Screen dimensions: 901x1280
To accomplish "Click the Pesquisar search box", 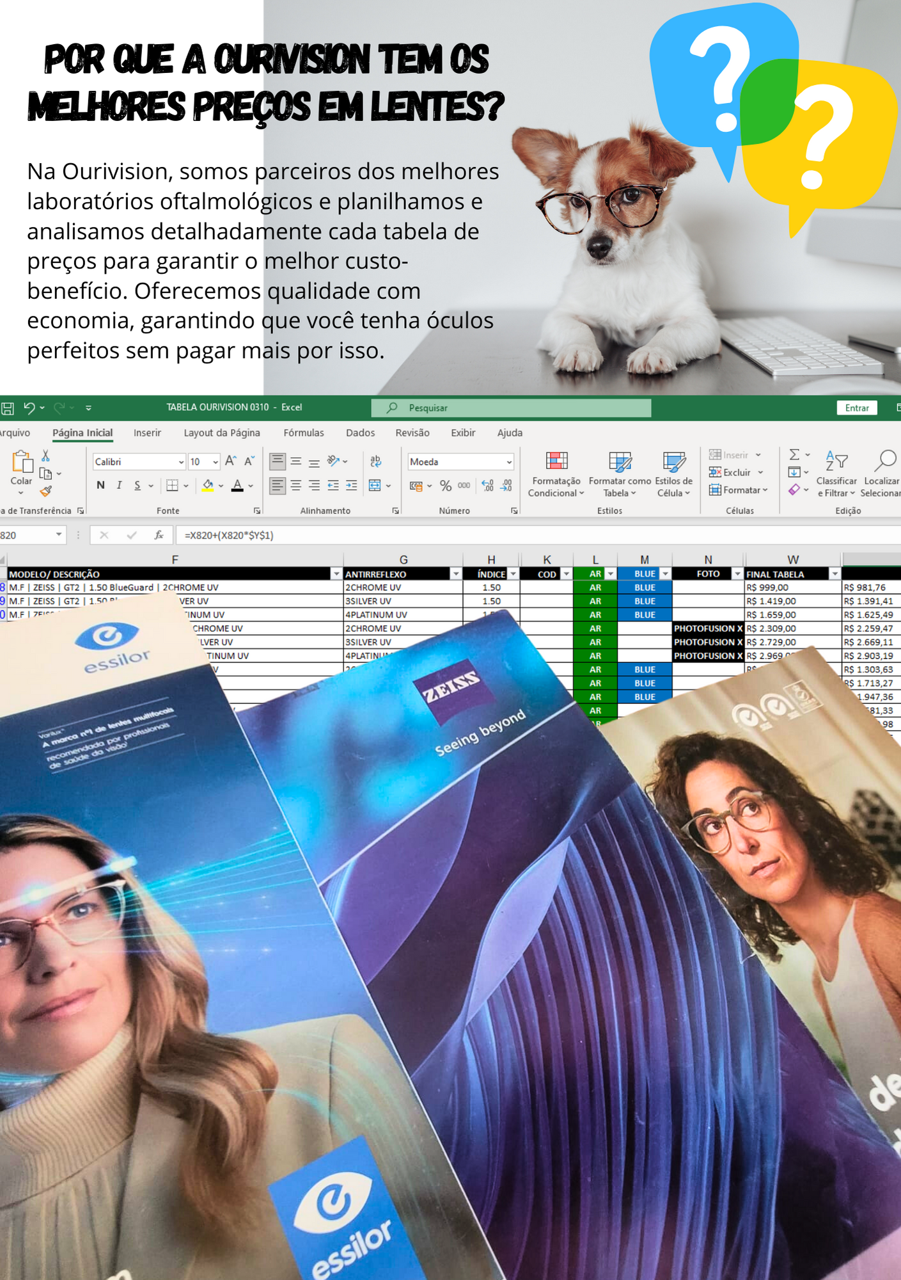I will 511,408.
